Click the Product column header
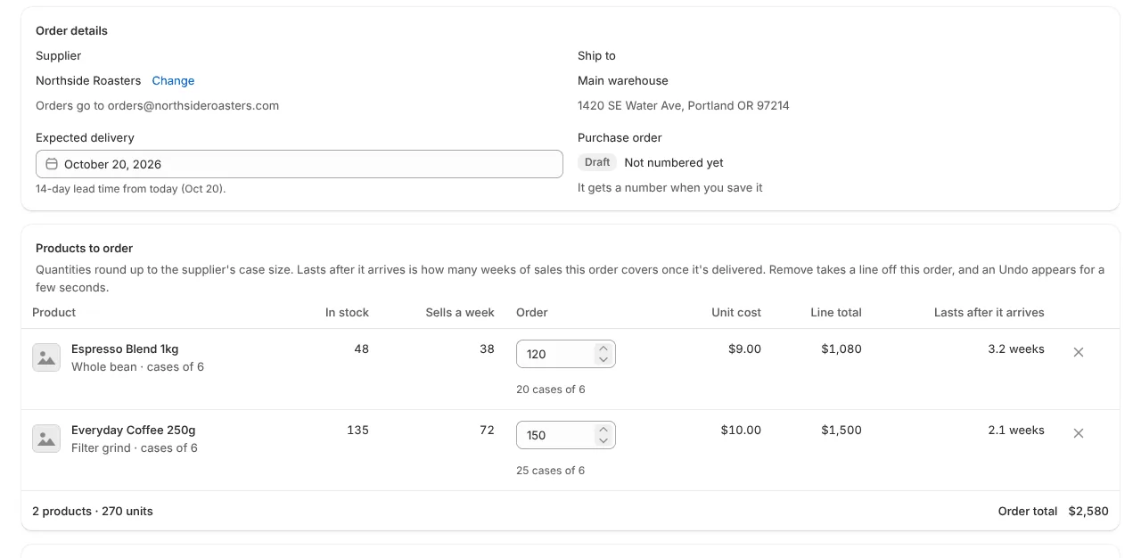 tap(53, 312)
